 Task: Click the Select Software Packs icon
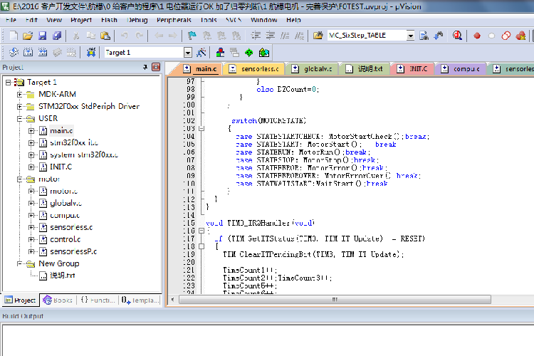pos(264,53)
